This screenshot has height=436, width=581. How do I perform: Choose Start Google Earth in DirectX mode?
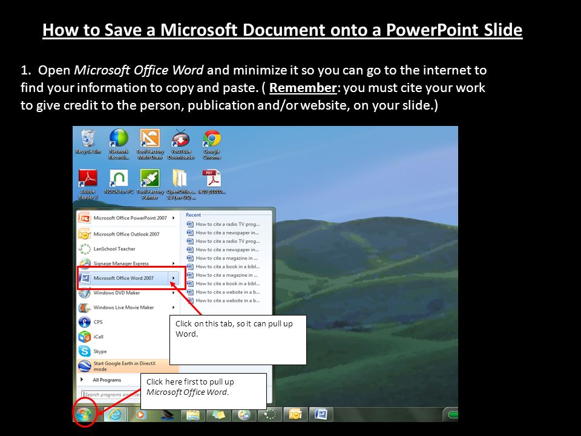(x=128, y=366)
